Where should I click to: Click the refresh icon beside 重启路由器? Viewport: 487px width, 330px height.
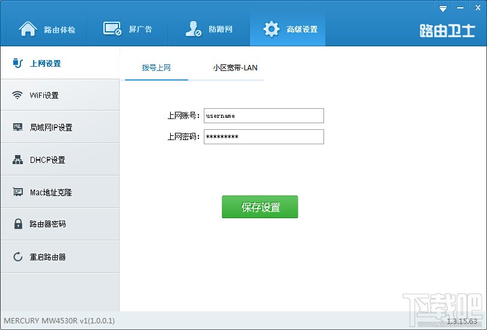tap(17, 257)
